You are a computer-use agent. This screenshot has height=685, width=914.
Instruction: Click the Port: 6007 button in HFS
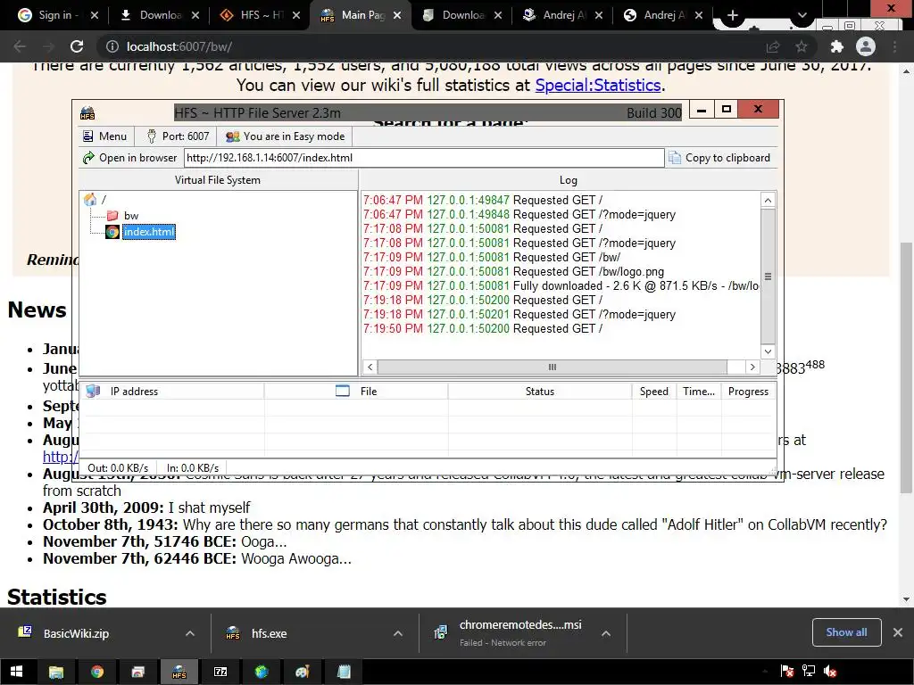[x=178, y=136]
